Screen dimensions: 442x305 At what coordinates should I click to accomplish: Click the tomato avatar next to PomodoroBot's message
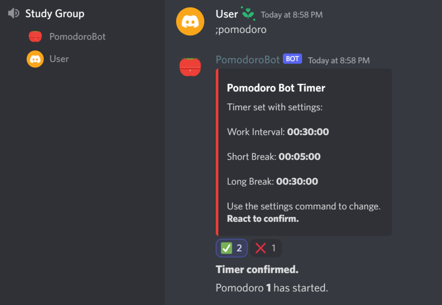coord(190,67)
